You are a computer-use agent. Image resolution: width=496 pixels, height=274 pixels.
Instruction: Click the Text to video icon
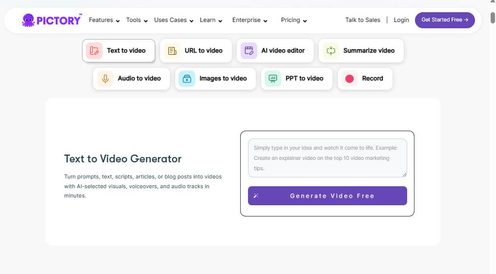(94, 51)
